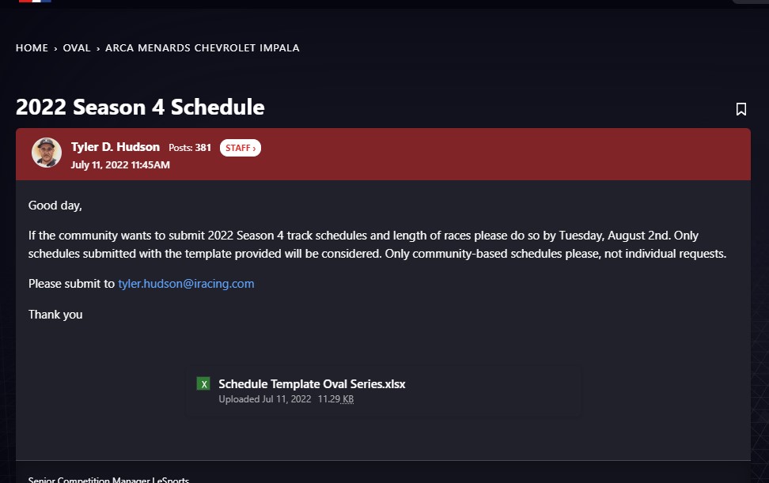The width and height of the screenshot is (769, 483).
Task: Open Tyler D. Hudson's profile name link
Action: click(116, 147)
